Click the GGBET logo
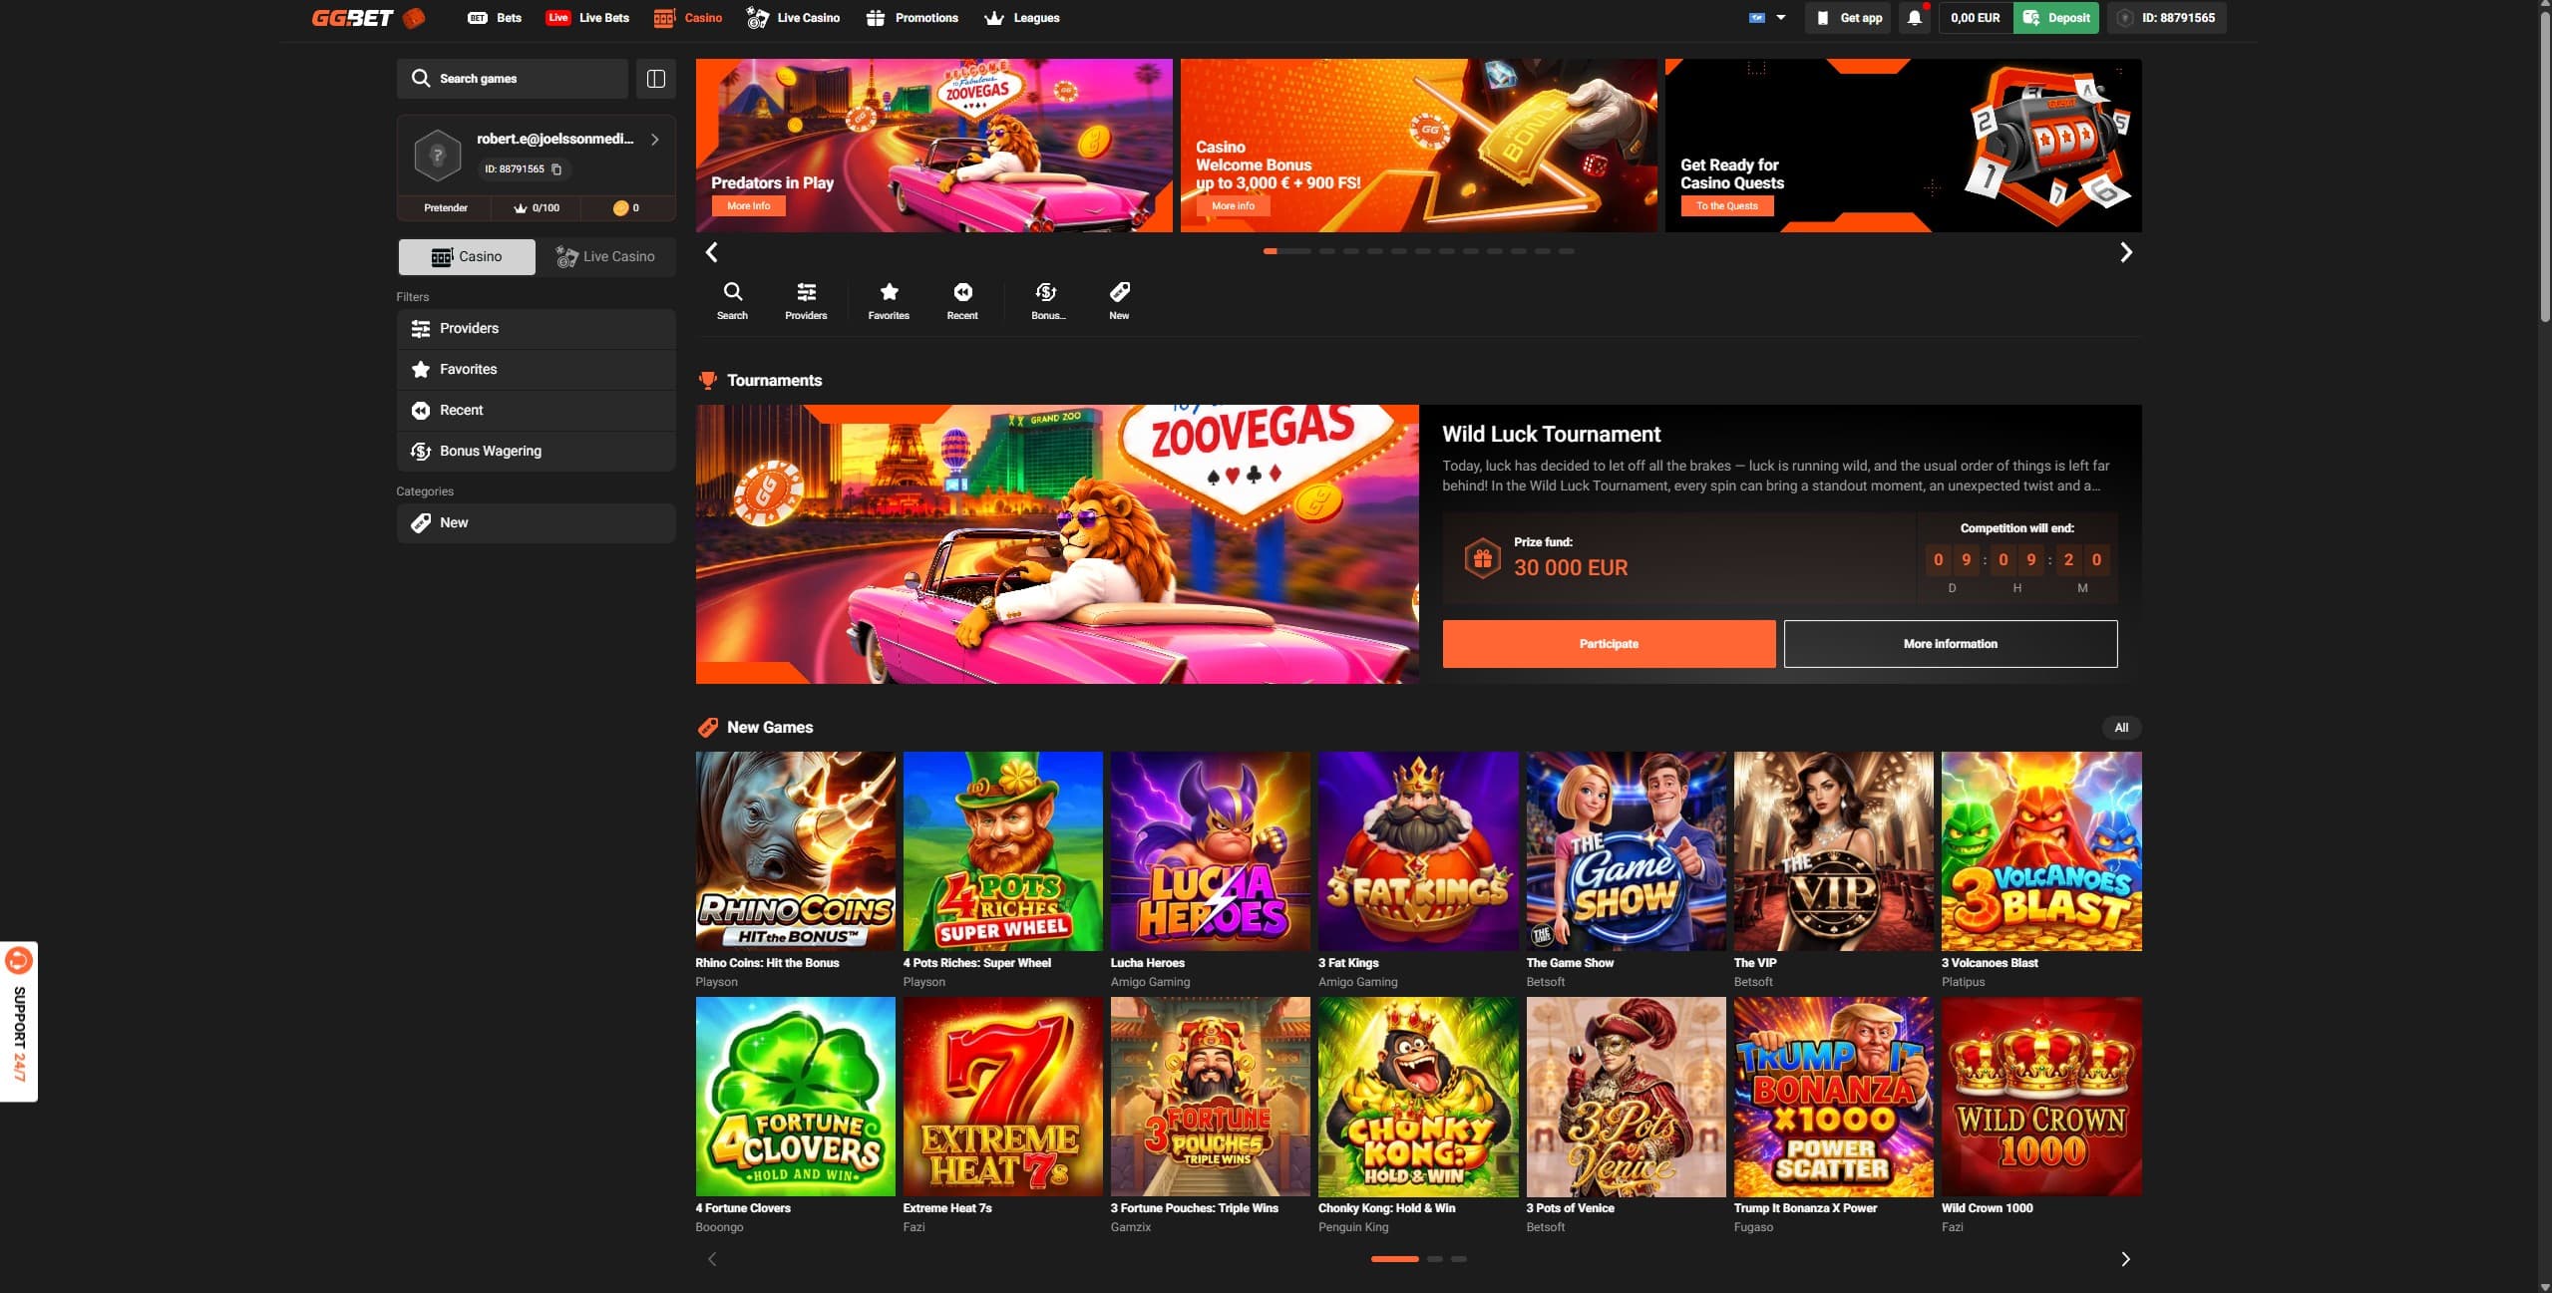Viewport: 2552px width, 1293px height. pyautogui.click(x=368, y=18)
